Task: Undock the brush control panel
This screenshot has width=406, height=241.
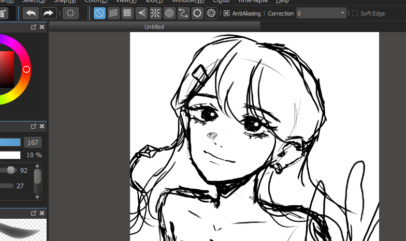Action: [x=33, y=126]
